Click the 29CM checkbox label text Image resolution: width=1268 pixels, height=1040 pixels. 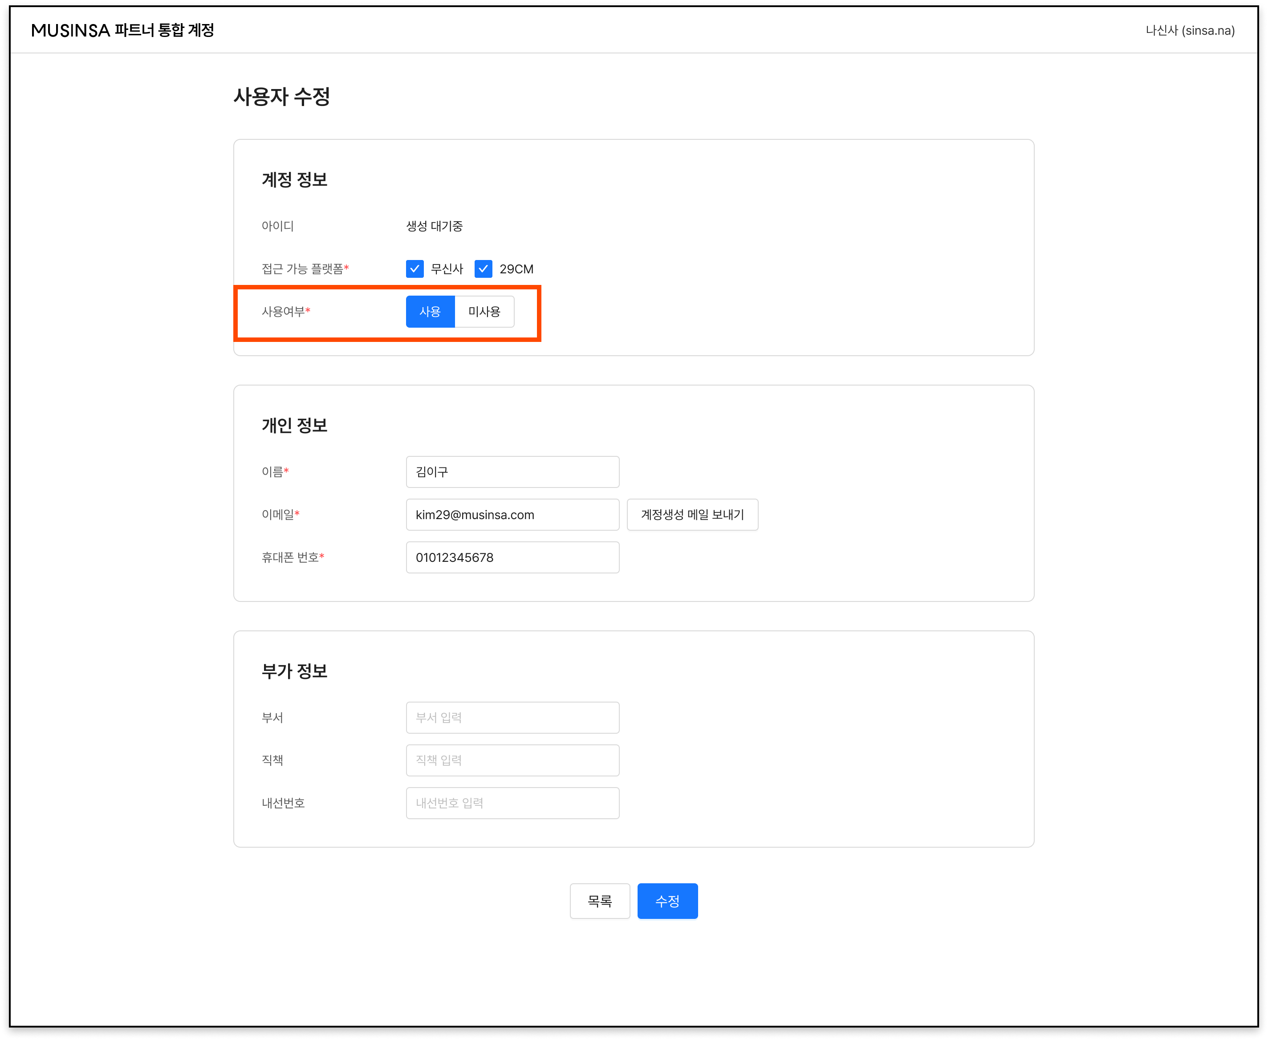[516, 269]
